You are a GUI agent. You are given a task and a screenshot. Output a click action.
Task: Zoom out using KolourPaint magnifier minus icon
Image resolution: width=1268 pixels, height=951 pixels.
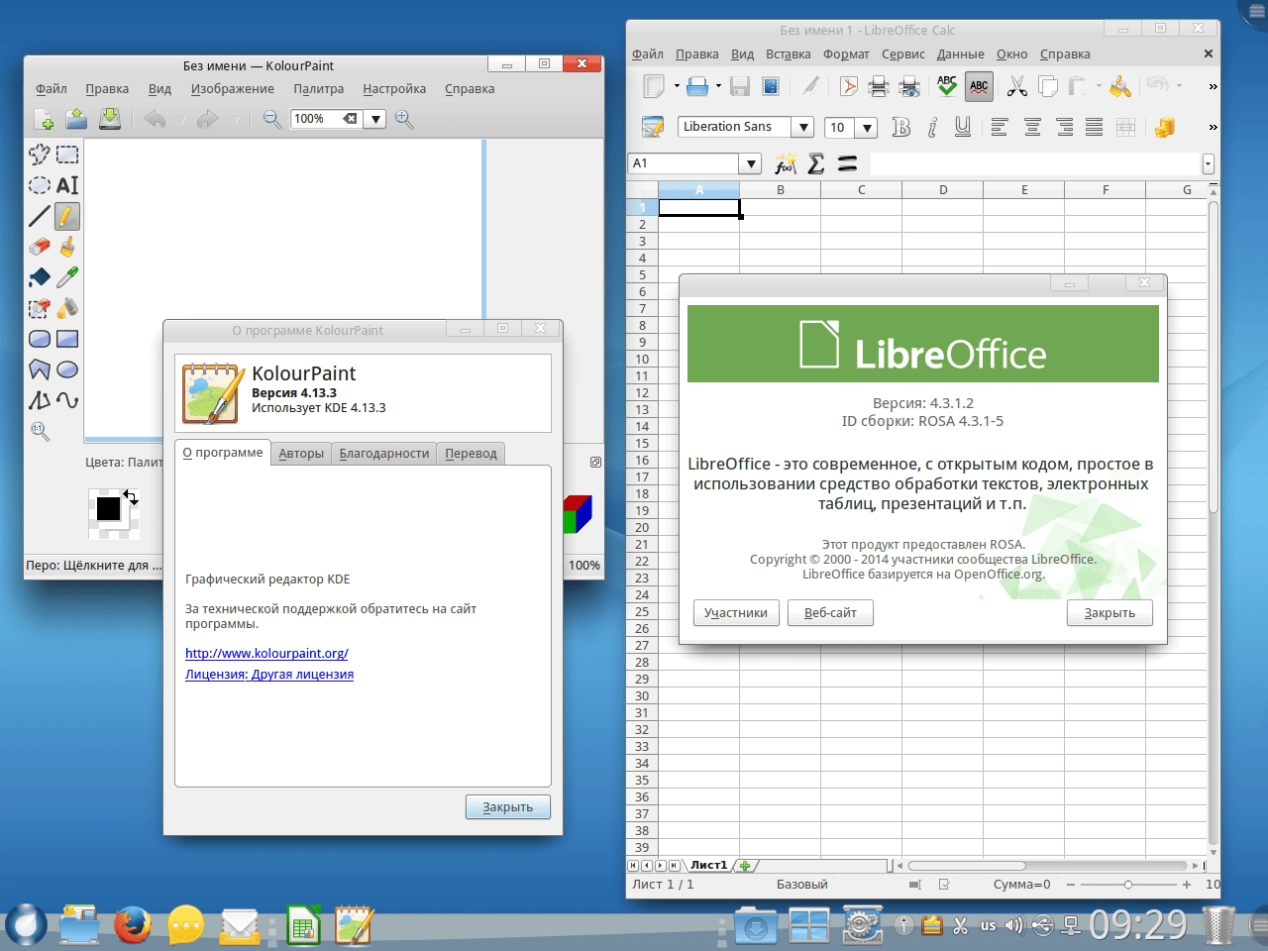tap(271, 119)
